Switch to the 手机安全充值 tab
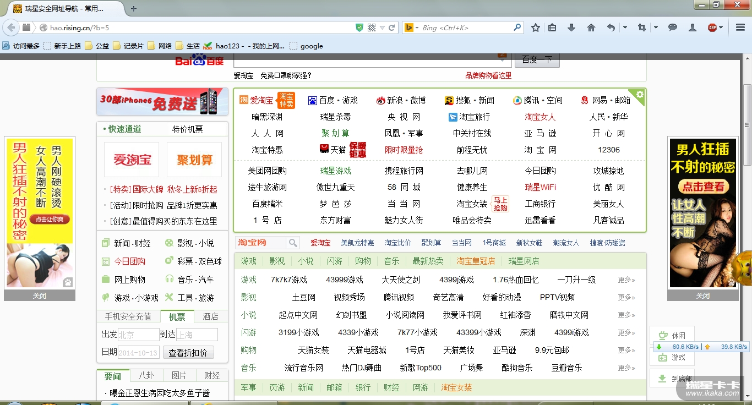Viewport: 752px width, 405px height. click(128, 316)
